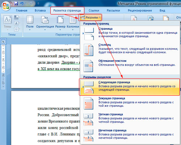
Task: Open the Колонки columns gallery
Action: coord(73,23)
